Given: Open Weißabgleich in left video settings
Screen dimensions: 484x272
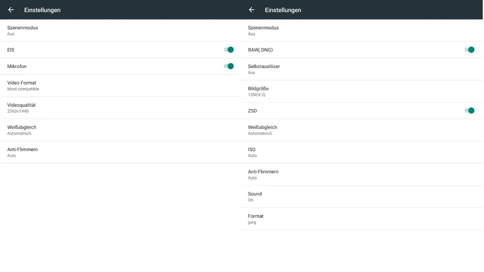Looking at the screenshot, I should (x=120, y=130).
